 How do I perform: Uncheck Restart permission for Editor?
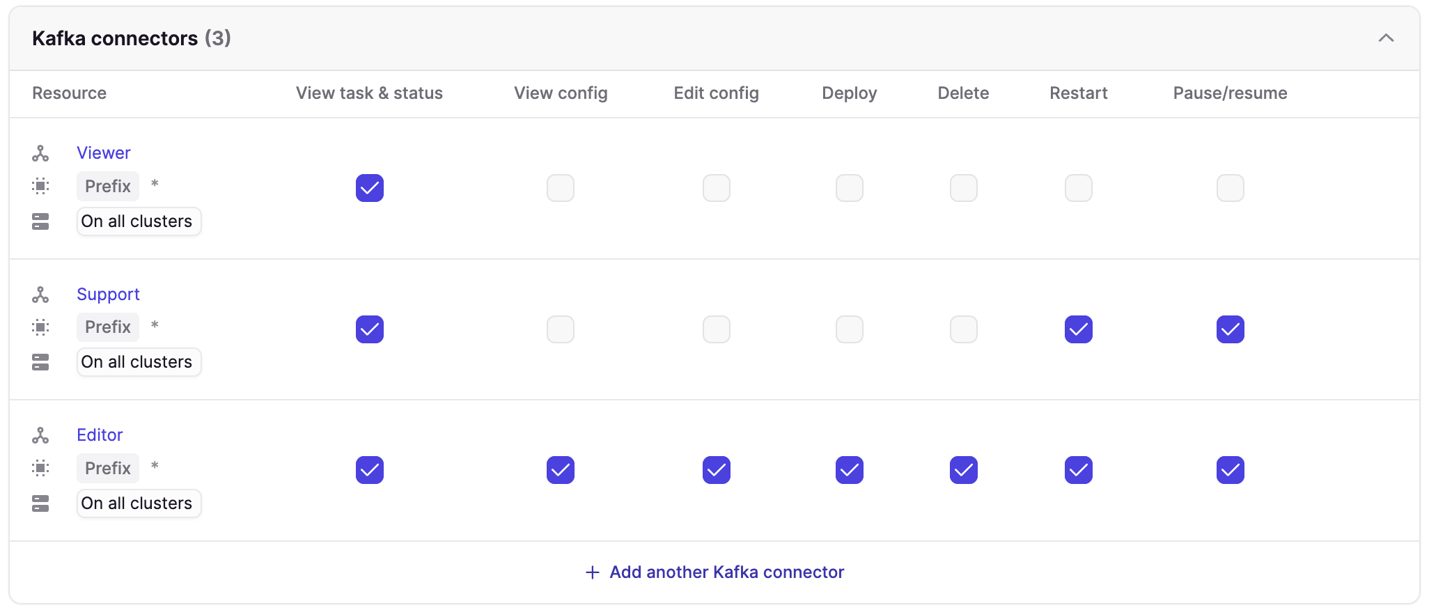(x=1079, y=470)
